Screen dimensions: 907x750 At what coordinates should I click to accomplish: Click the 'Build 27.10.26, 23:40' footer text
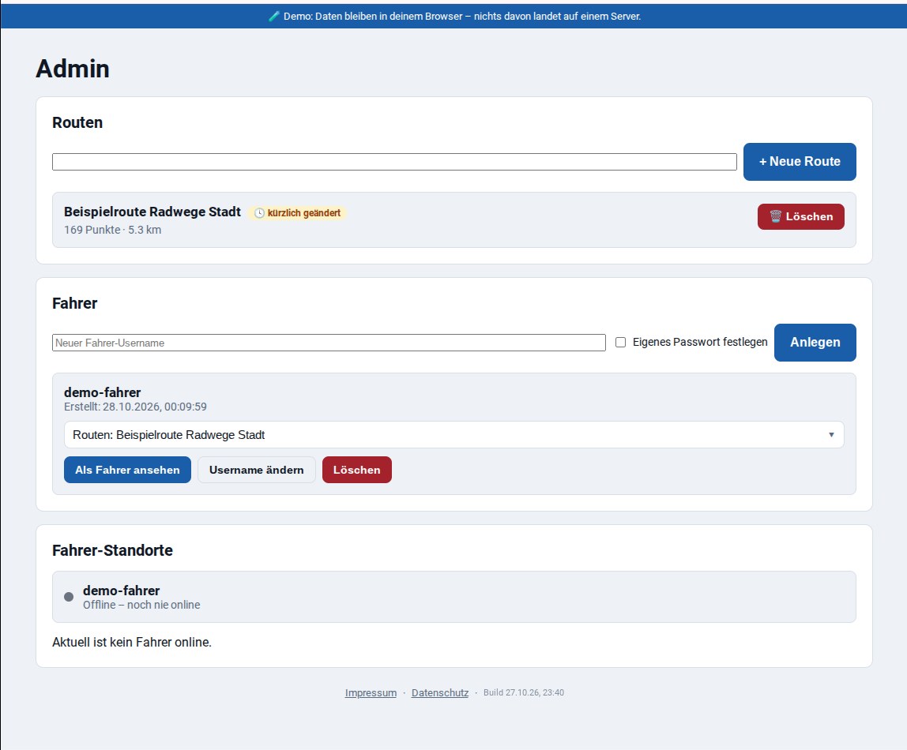click(x=524, y=693)
